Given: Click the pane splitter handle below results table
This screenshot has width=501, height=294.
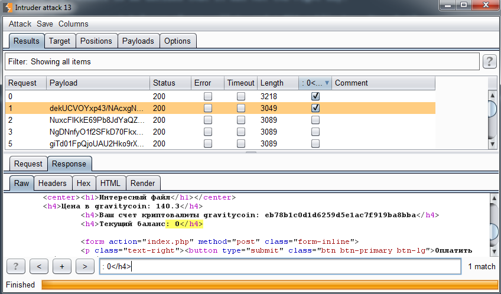Looking at the screenshot, I should (251, 152).
